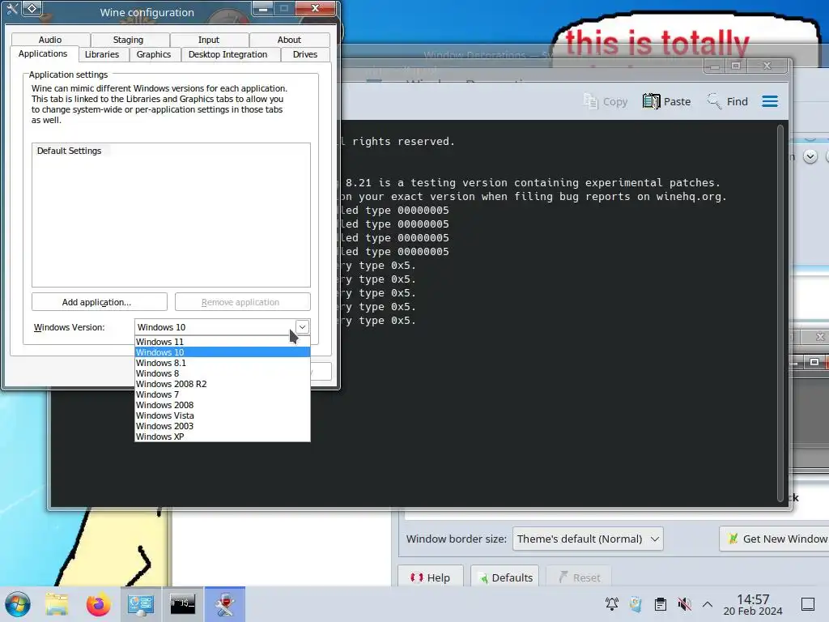Launch Firefox from the taskbar
829x622 pixels.
click(98, 604)
